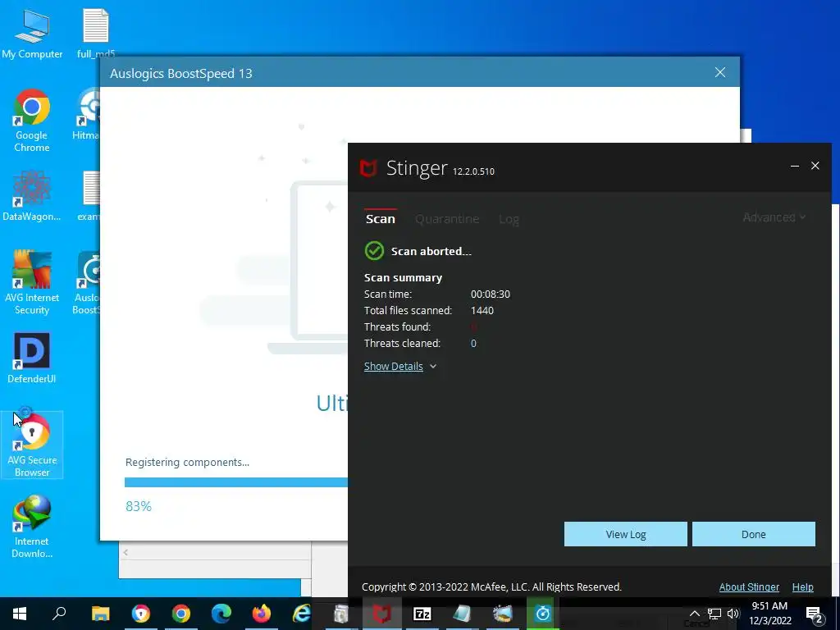
Task: Switch to 7-Zip taskbar button
Action: coord(422,614)
